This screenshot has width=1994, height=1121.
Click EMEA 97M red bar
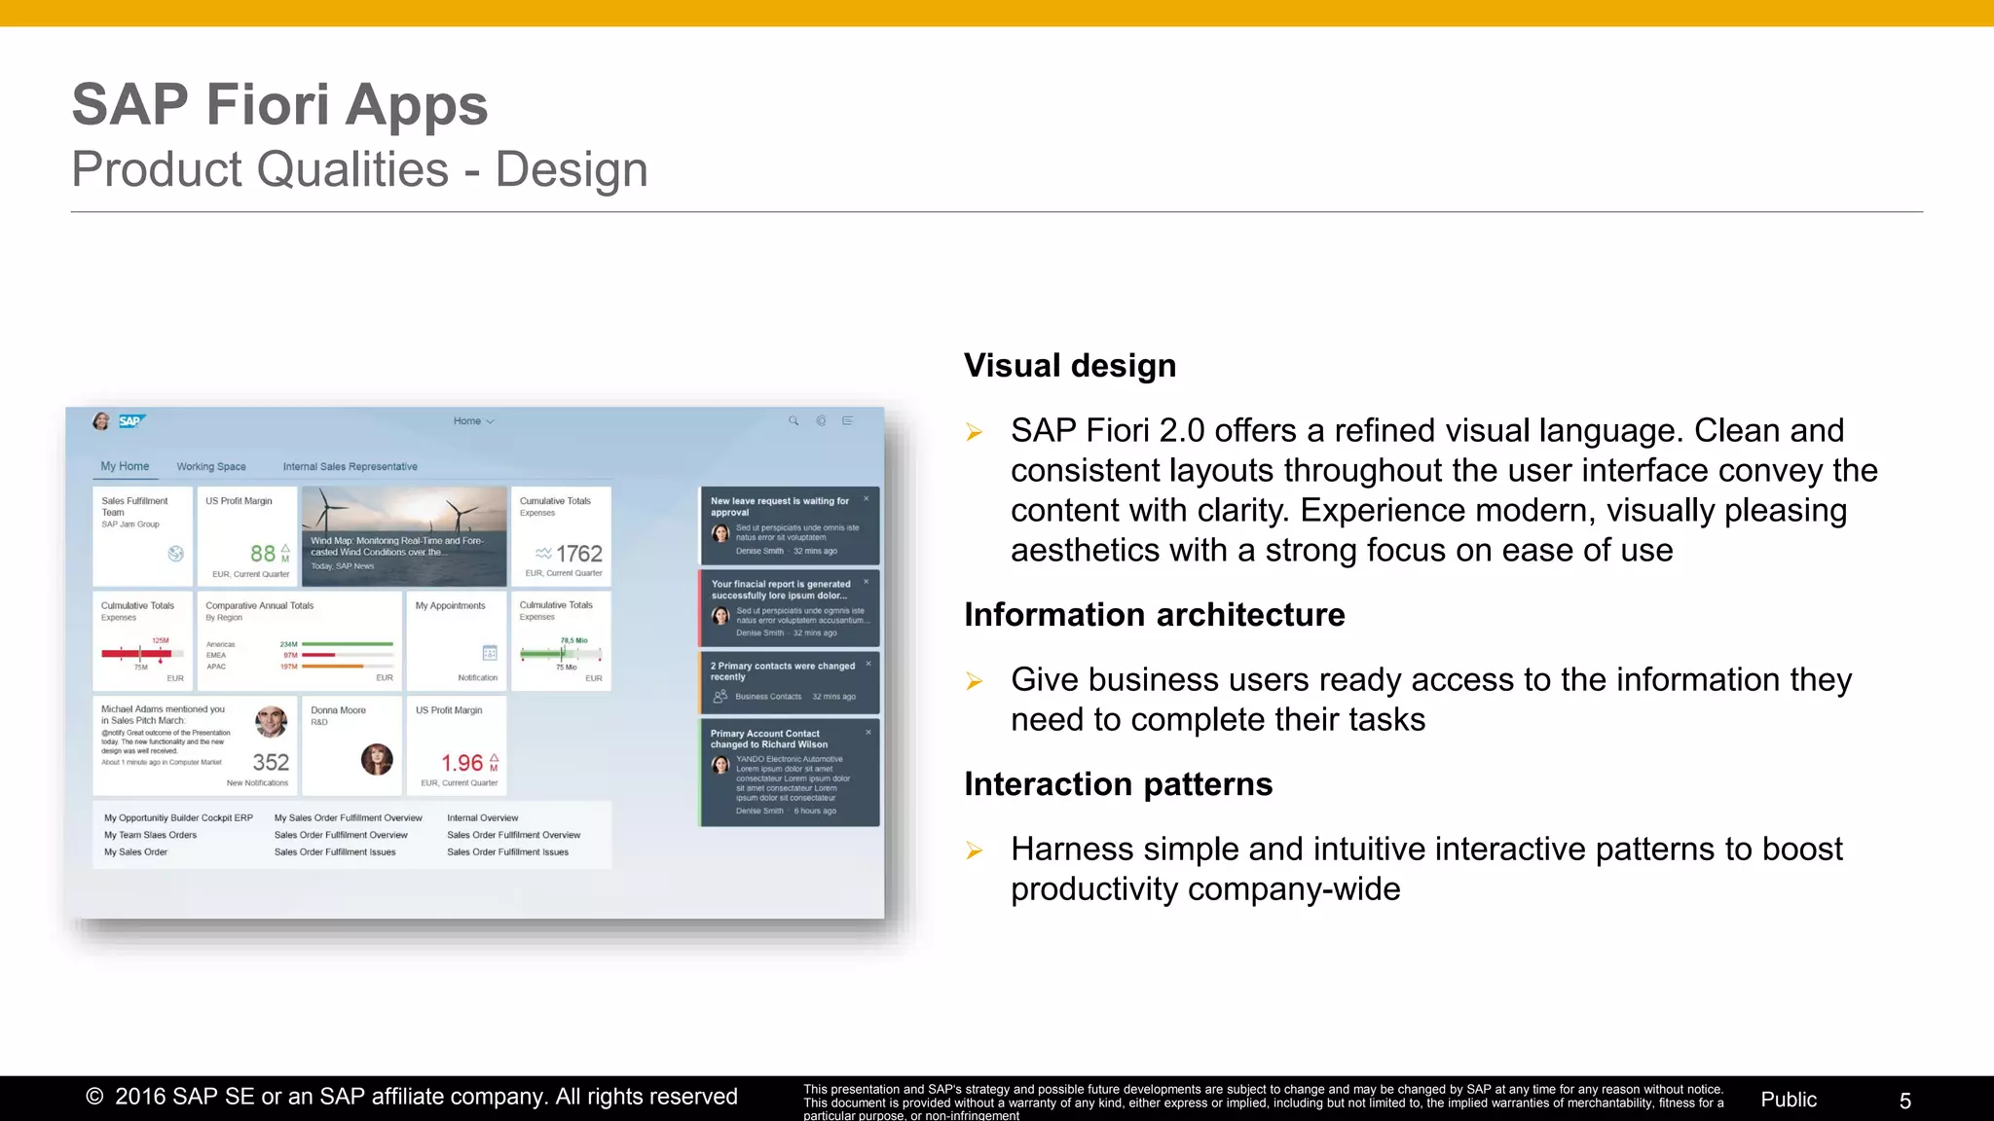(x=318, y=655)
